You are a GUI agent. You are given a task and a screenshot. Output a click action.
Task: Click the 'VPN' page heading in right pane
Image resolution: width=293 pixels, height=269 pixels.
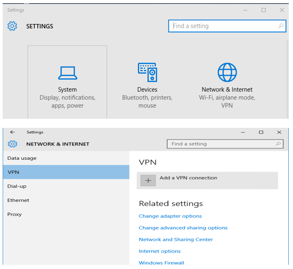click(148, 162)
